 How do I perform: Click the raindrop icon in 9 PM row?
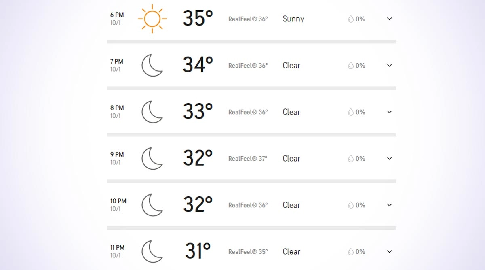point(351,159)
